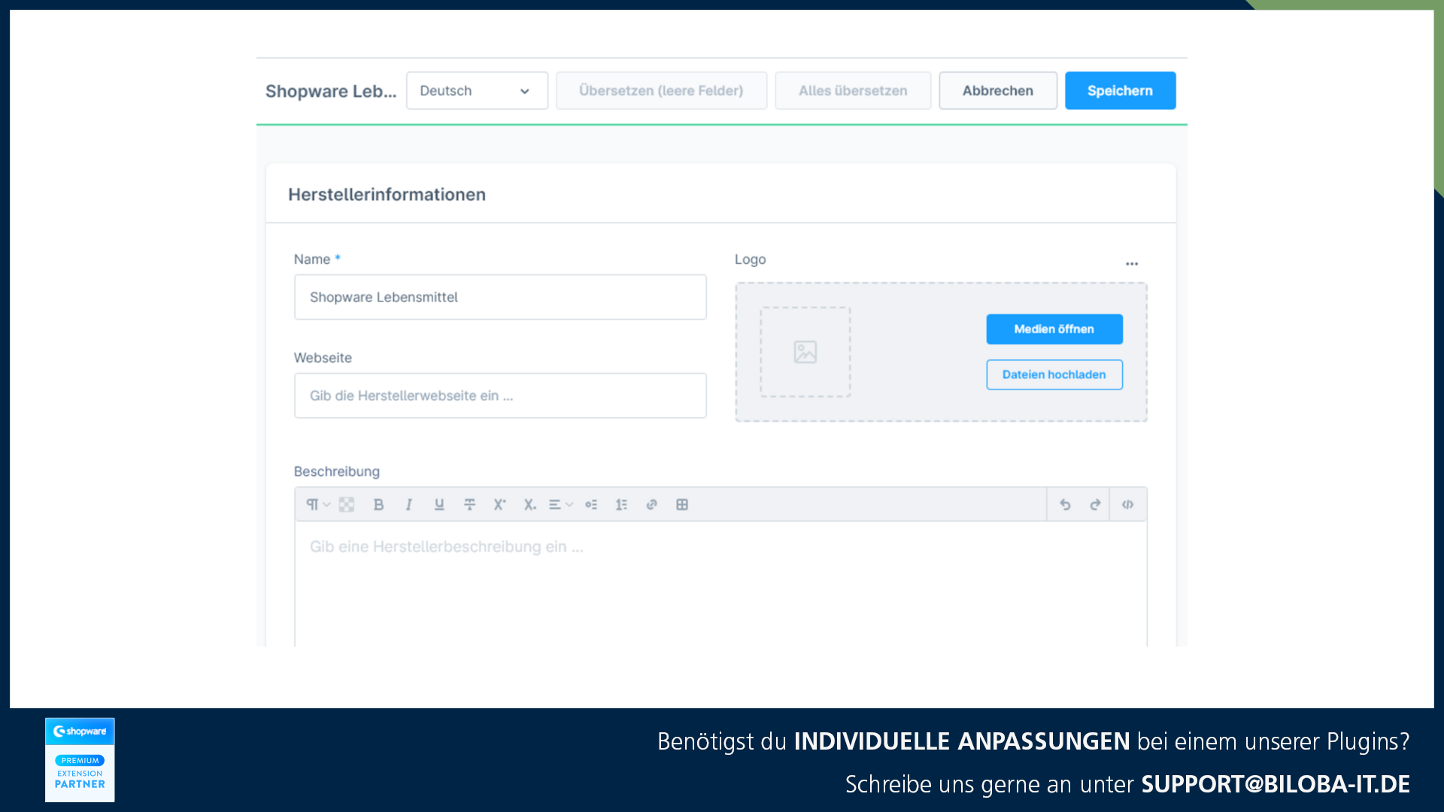Screen dimensions: 1444x812
Task: Insert a hyperlink in the description
Action: click(652, 504)
